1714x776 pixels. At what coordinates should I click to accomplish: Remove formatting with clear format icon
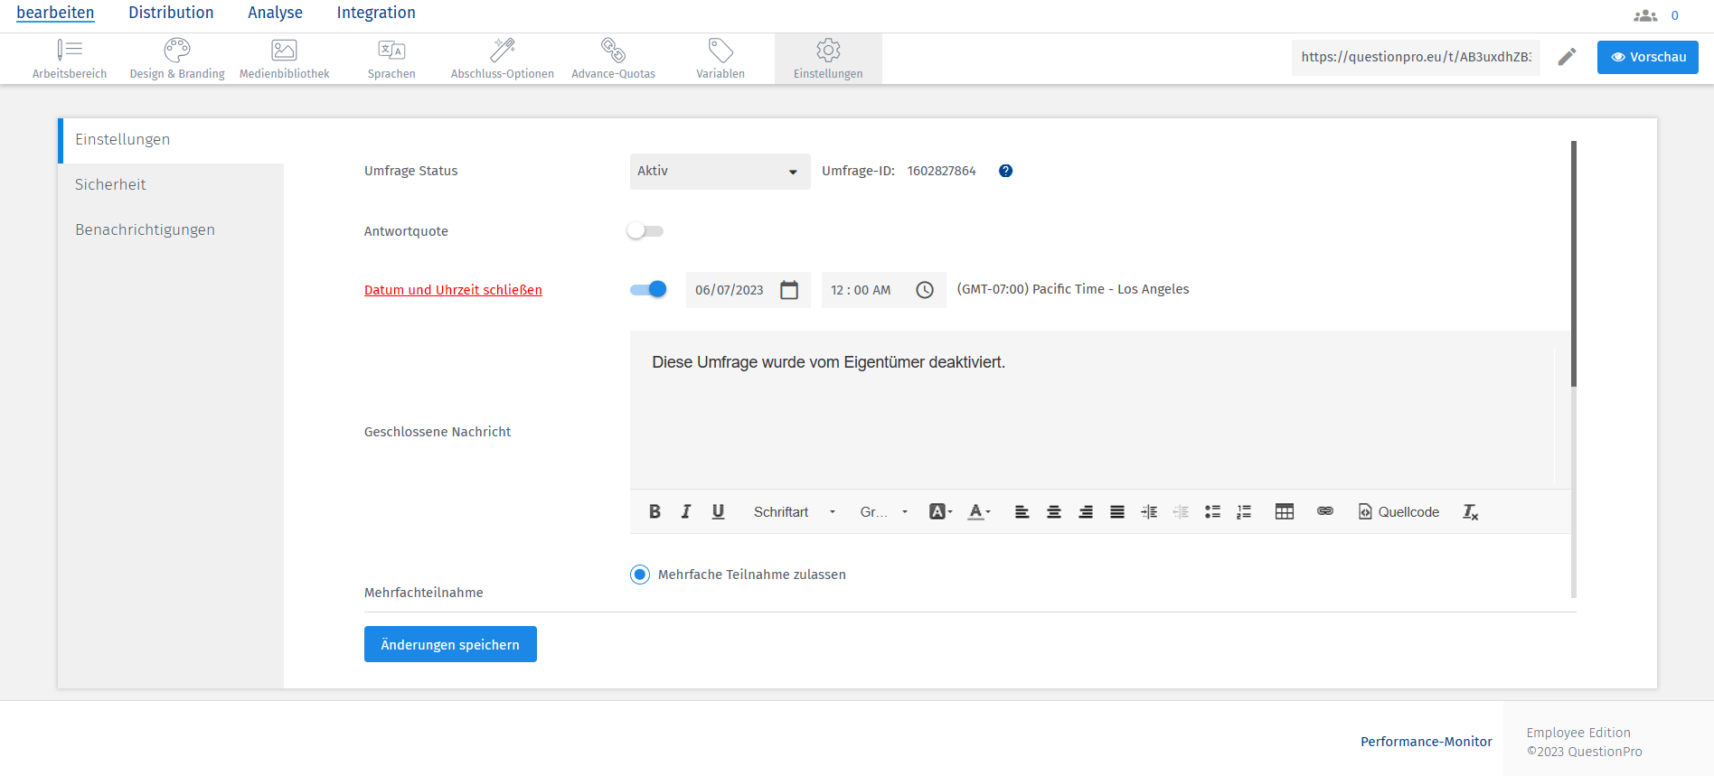click(x=1470, y=511)
